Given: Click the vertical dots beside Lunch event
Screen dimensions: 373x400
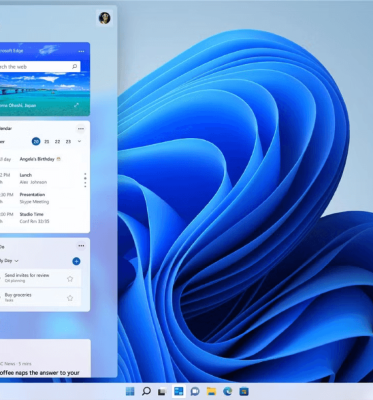Looking at the screenshot, I should coord(85,181).
